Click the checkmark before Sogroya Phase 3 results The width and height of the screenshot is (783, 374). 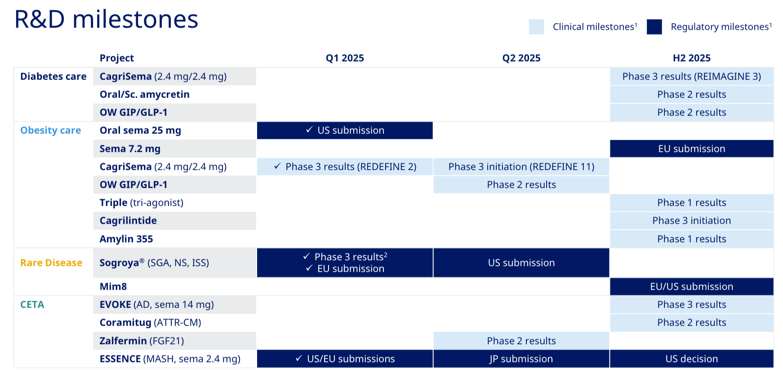[x=307, y=256]
